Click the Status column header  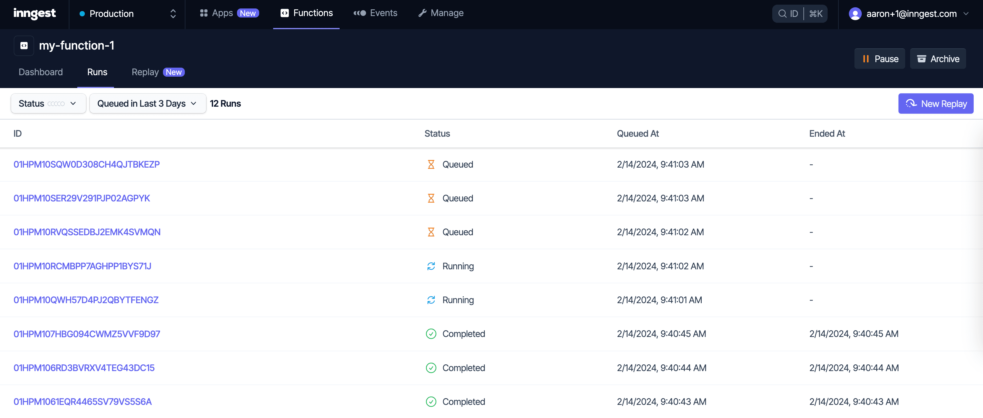(437, 134)
